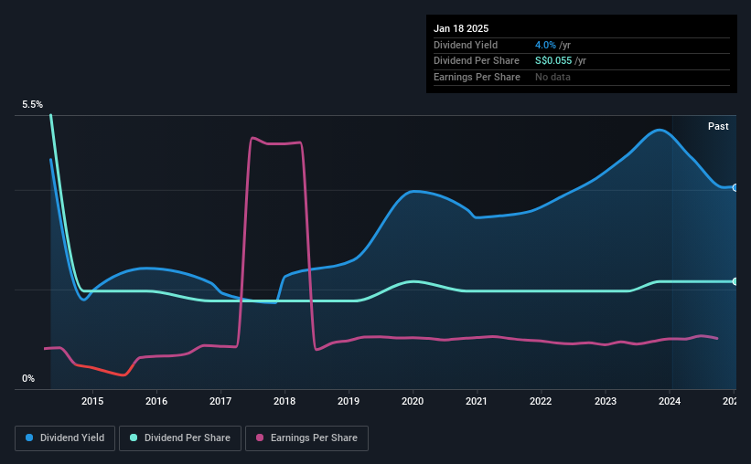Click the 2023 year label on the axis

click(606, 401)
